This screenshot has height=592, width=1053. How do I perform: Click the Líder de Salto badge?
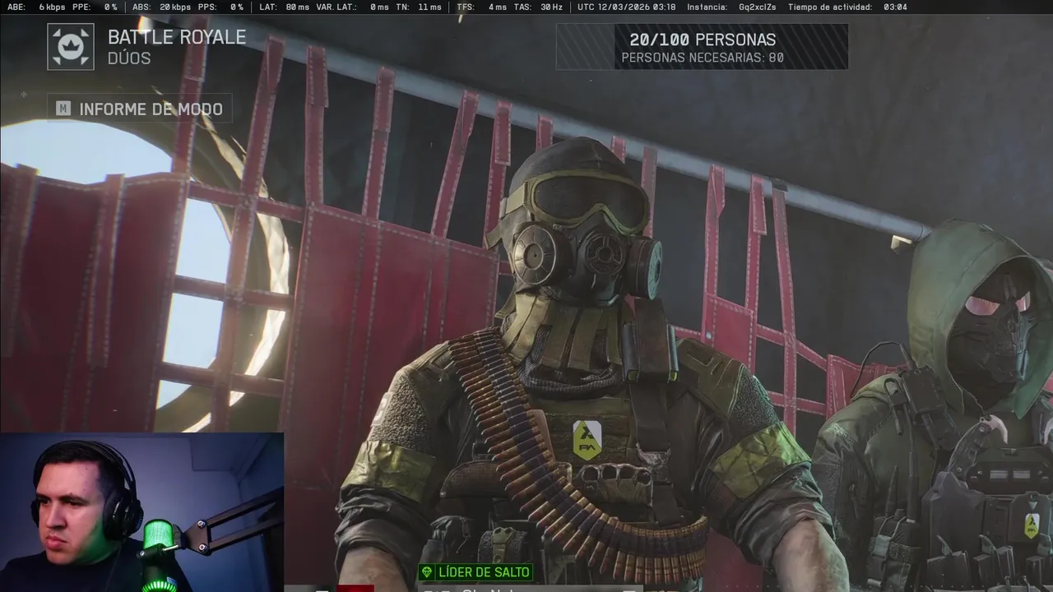coord(475,572)
